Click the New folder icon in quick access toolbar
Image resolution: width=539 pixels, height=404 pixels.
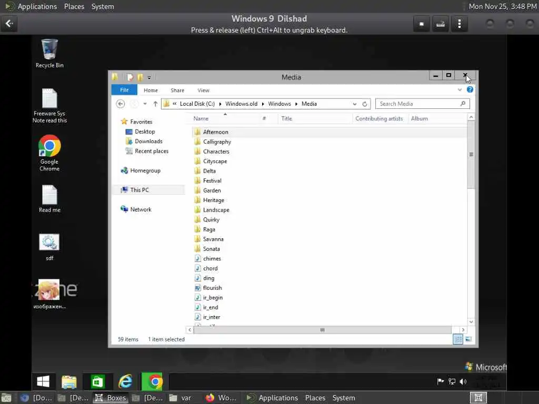[x=140, y=77]
